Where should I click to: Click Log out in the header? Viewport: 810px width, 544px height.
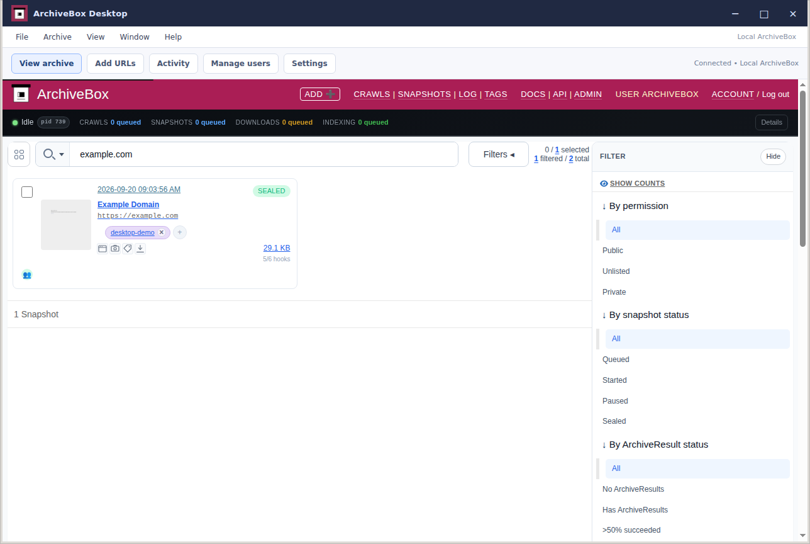click(x=775, y=94)
